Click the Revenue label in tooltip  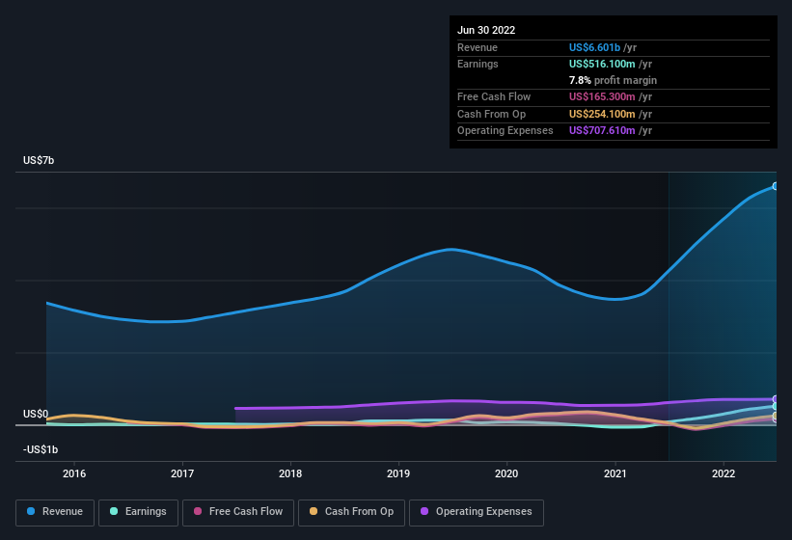pyautogui.click(x=478, y=47)
